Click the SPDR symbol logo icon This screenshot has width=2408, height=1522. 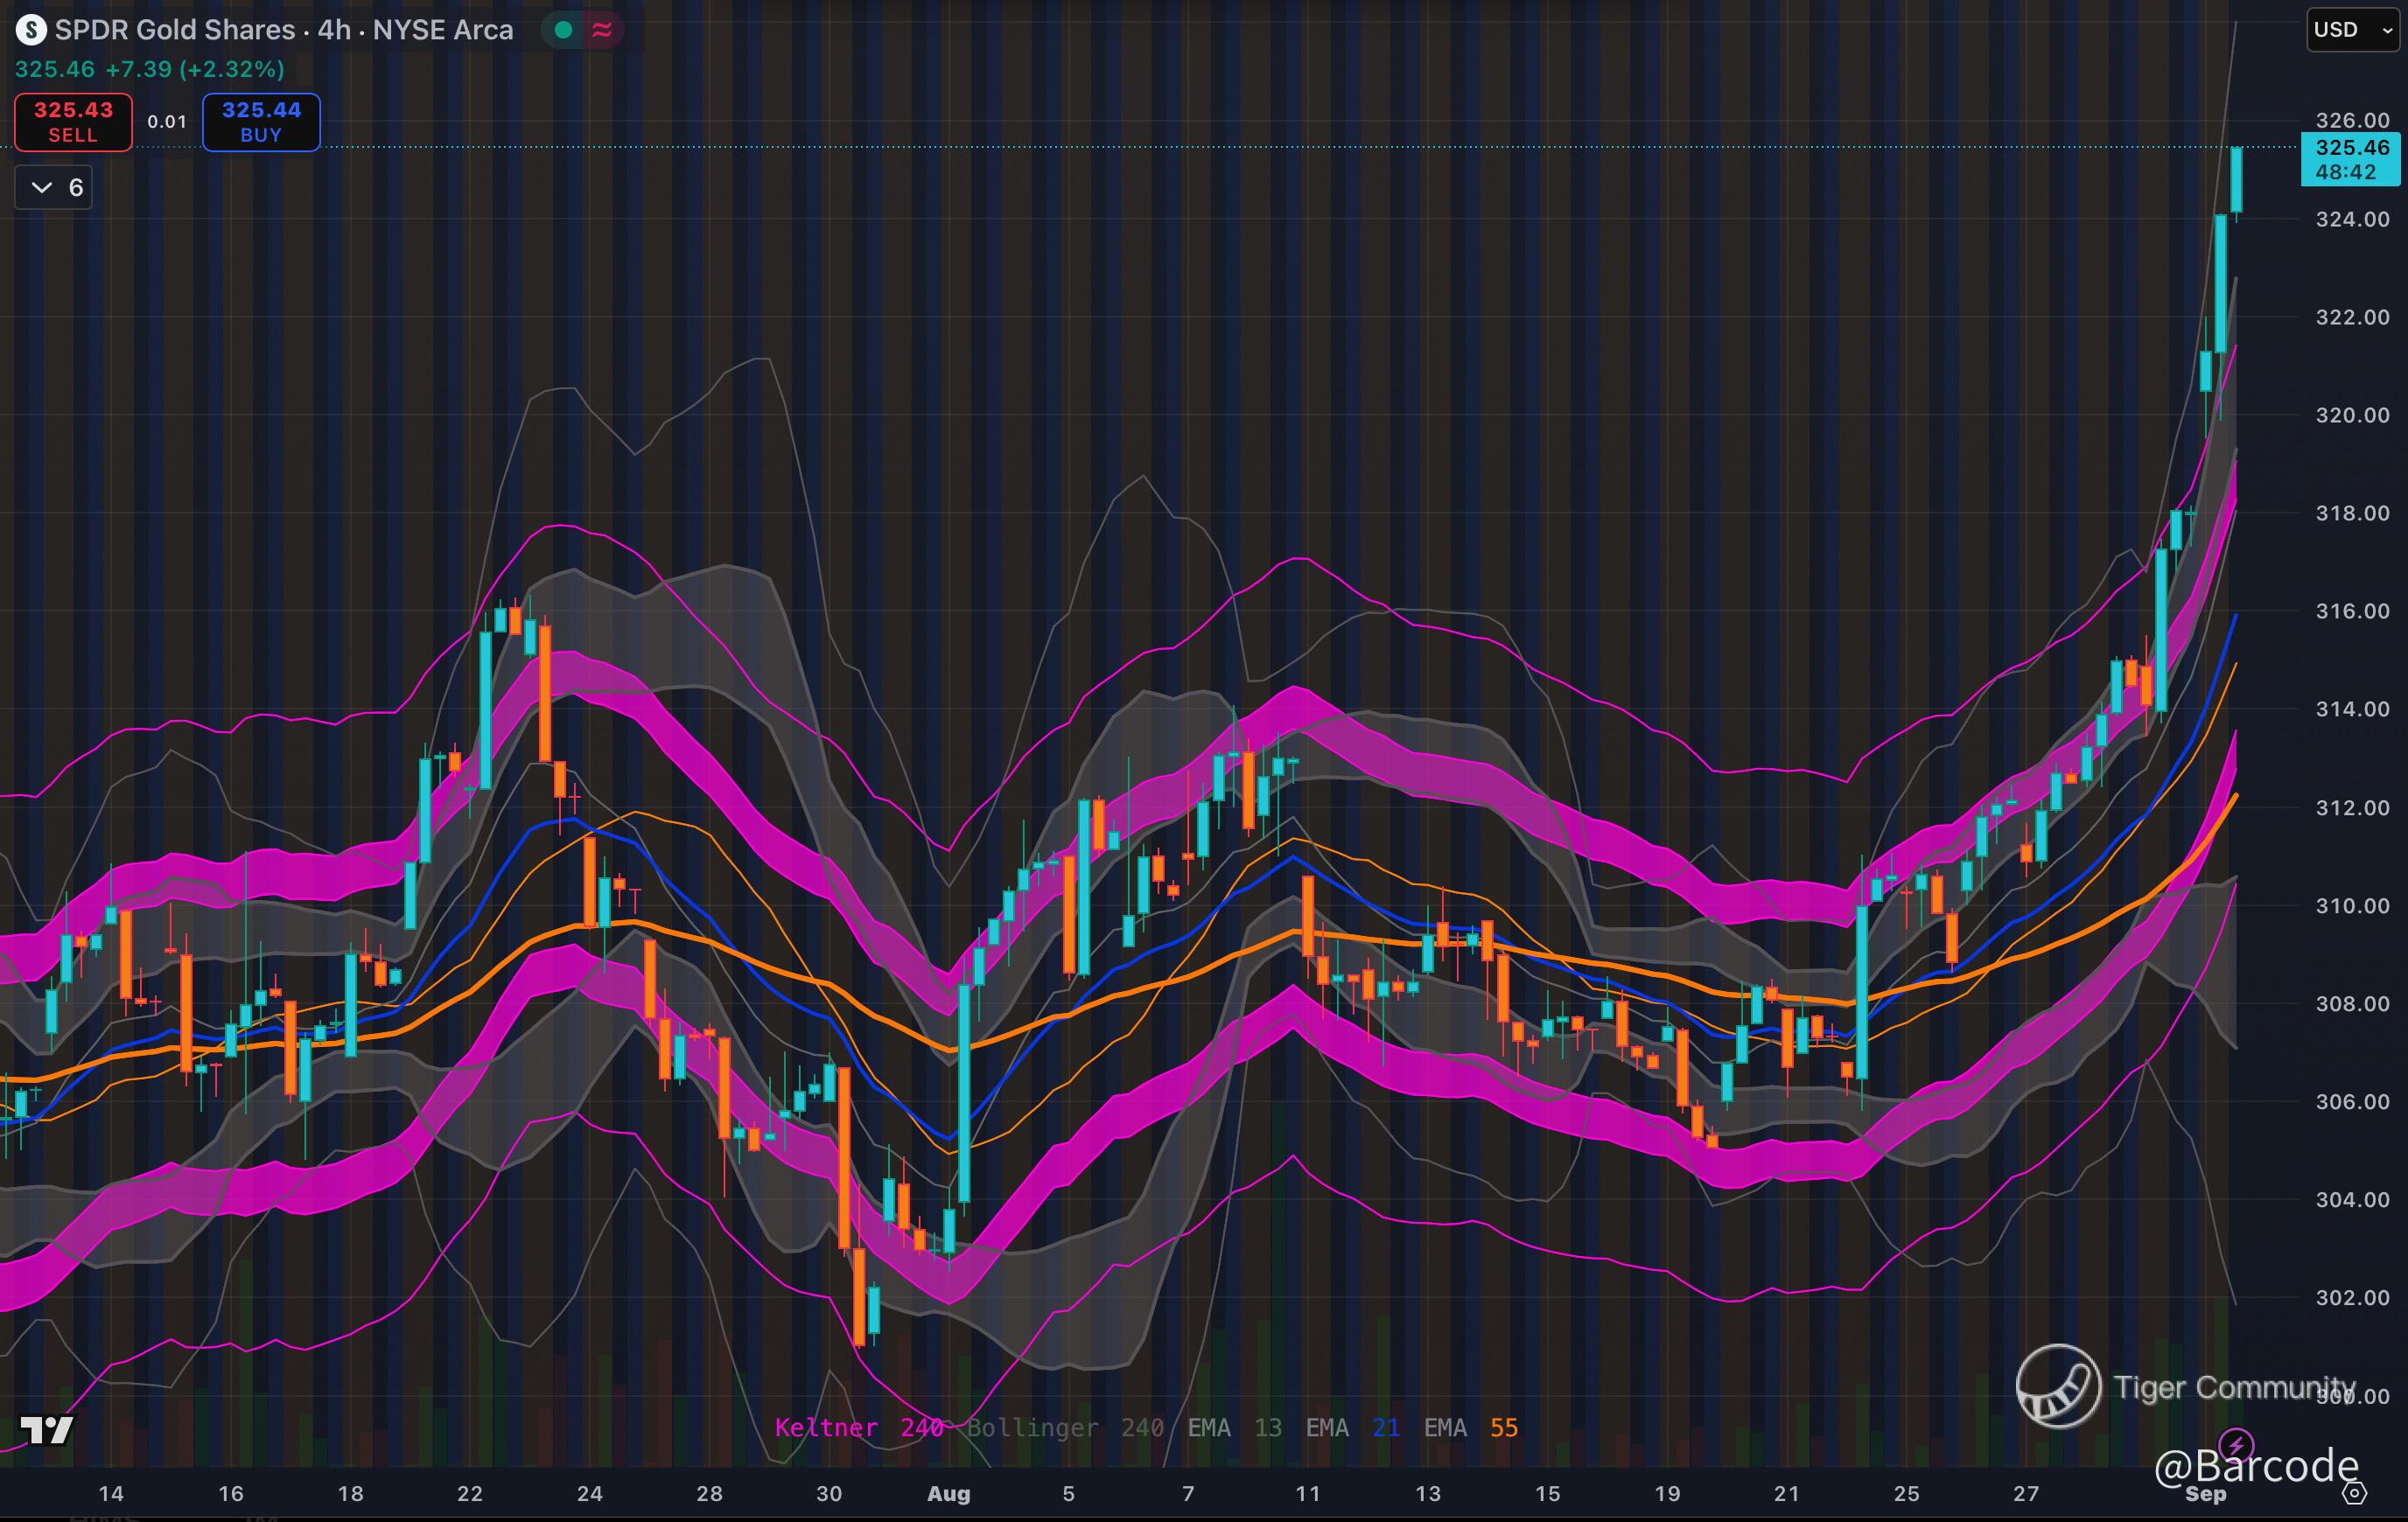click(x=31, y=30)
